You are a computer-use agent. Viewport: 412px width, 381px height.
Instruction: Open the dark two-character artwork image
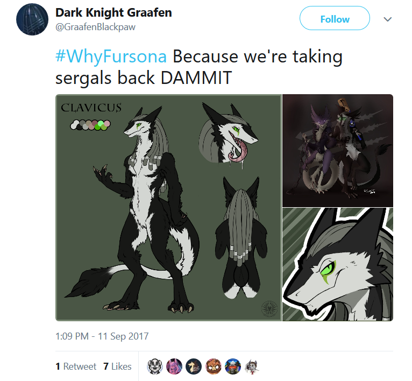coord(338,150)
